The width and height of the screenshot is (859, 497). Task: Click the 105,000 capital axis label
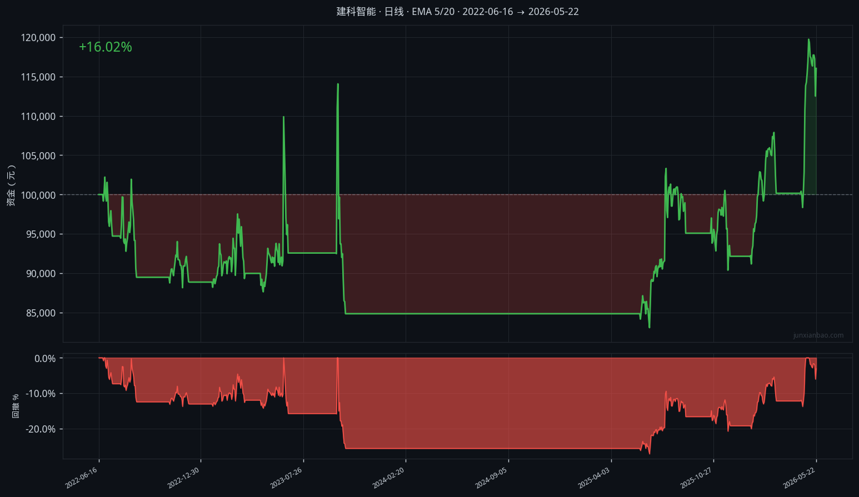(38, 156)
